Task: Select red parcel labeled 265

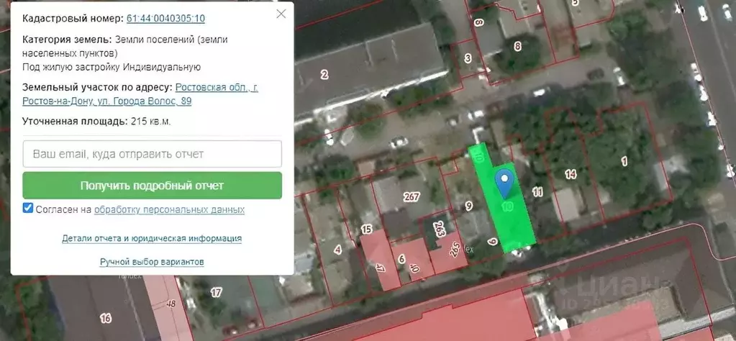Action: tap(454, 249)
